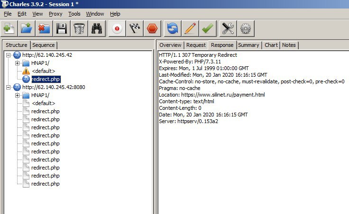Switch to the Overview tab

(170, 45)
